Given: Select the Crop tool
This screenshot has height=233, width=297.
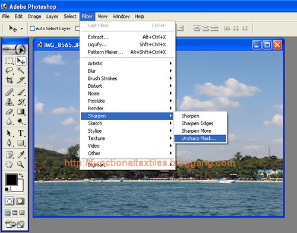Looking at the screenshot, I should [x=9, y=80].
